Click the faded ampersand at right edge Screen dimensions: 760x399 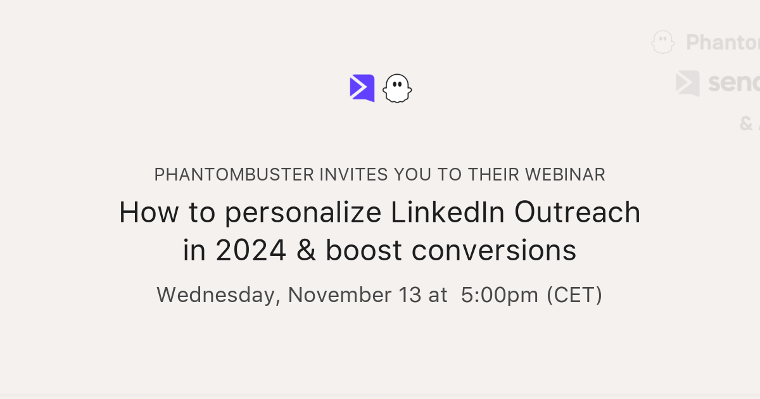pos(746,123)
